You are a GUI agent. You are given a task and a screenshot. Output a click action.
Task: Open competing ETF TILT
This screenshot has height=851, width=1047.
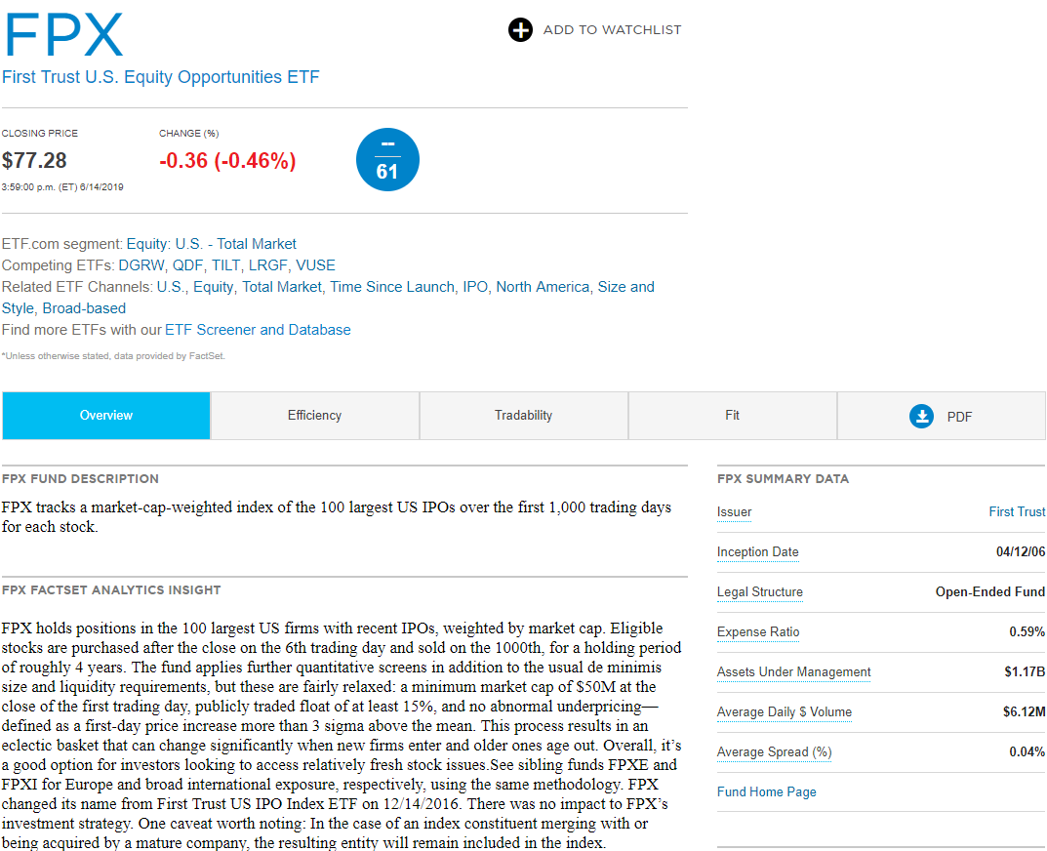coord(225,265)
